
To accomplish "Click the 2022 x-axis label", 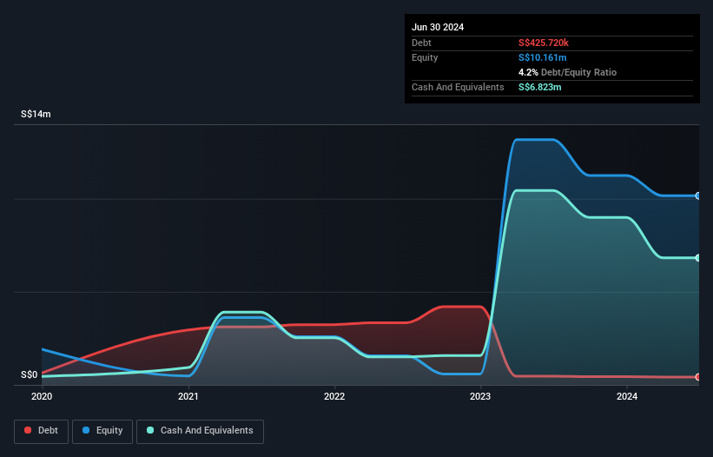I will [x=334, y=396].
